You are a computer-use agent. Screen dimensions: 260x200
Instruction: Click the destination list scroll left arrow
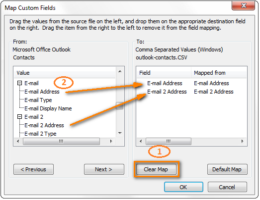141,142
